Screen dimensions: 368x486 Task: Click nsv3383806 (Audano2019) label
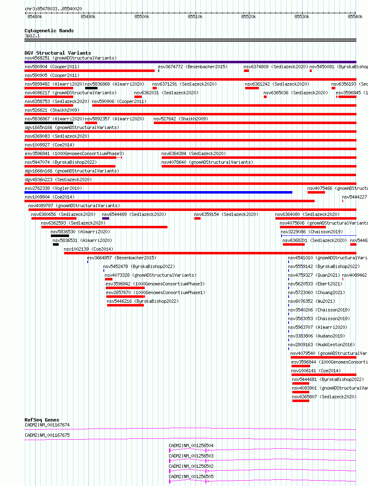coord(317,336)
